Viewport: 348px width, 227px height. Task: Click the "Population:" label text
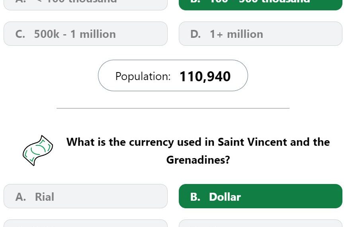click(x=143, y=76)
